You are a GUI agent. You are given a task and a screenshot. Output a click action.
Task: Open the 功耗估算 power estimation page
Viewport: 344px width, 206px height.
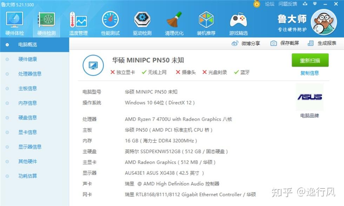27,176
